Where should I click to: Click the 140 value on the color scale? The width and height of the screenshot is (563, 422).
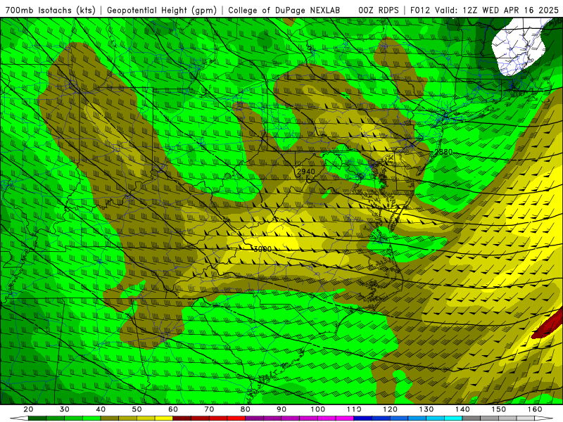pyautogui.click(x=462, y=409)
